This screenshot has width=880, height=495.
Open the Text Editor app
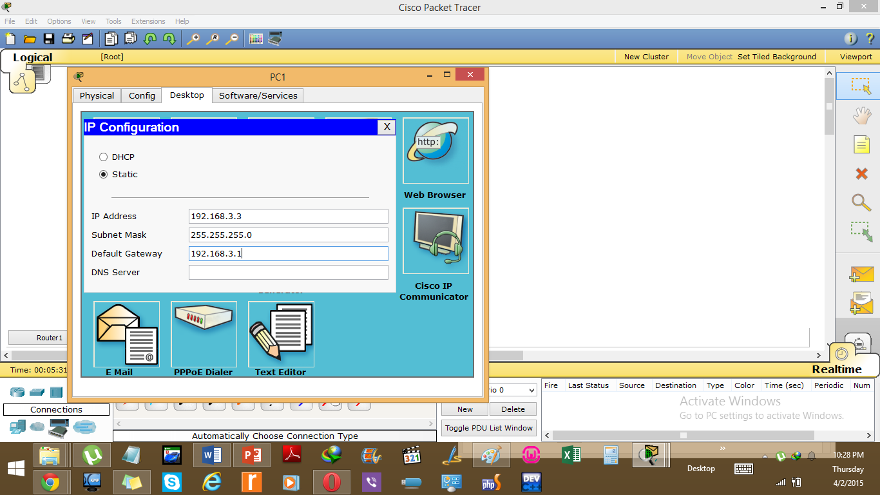point(281,334)
